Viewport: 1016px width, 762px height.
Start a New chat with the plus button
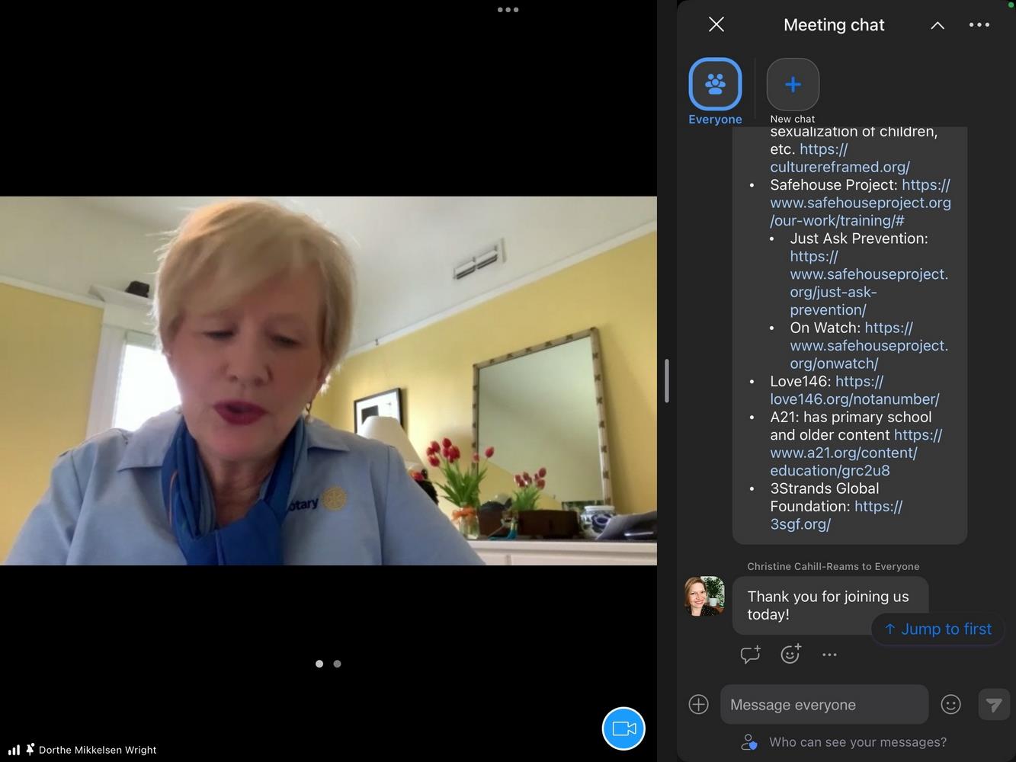pyautogui.click(x=793, y=85)
